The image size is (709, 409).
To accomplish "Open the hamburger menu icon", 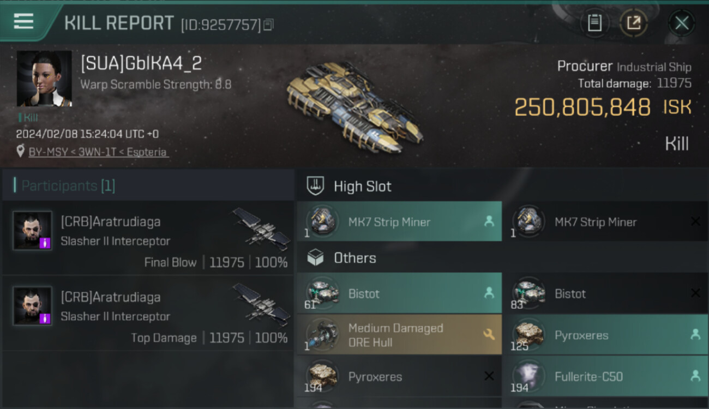I will [23, 22].
